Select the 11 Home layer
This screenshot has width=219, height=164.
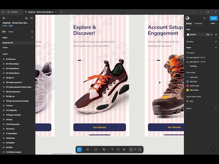9,106
